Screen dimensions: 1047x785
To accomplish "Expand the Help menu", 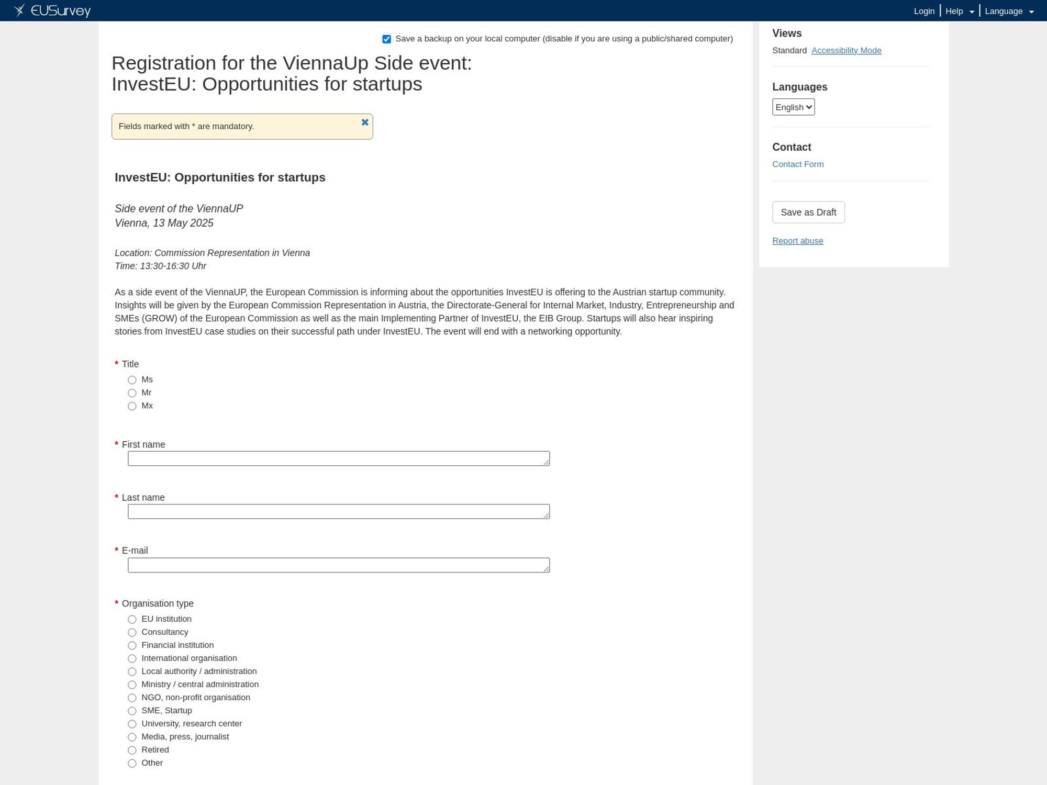I will [958, 10].
